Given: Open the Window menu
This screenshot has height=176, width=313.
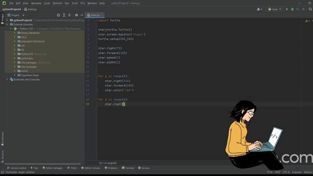Looking at the screenshot, I should 92,3.
